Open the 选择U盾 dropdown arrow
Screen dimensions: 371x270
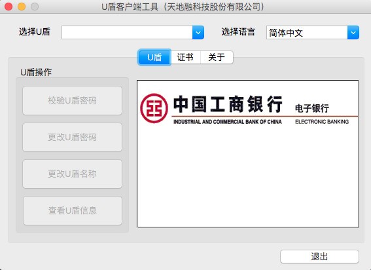click(x=198, y=33)
